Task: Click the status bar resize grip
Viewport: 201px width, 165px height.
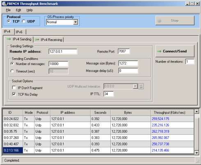Action: point(198,161)
